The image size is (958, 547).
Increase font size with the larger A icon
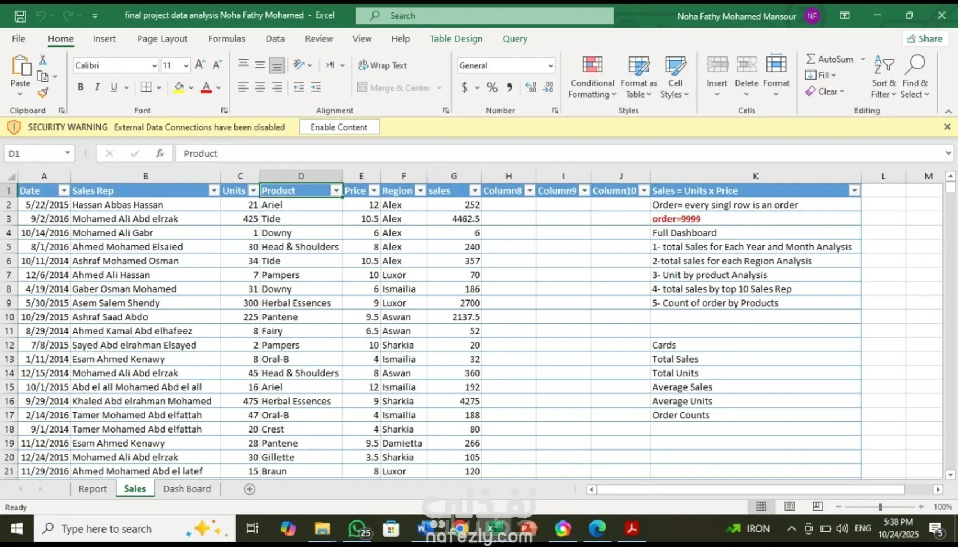click(200, 65)
